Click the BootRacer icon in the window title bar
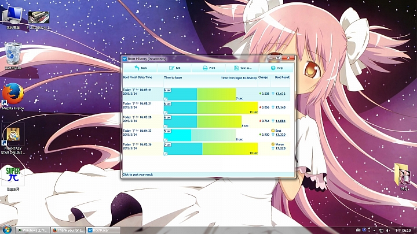 click(x=125, y=58)
